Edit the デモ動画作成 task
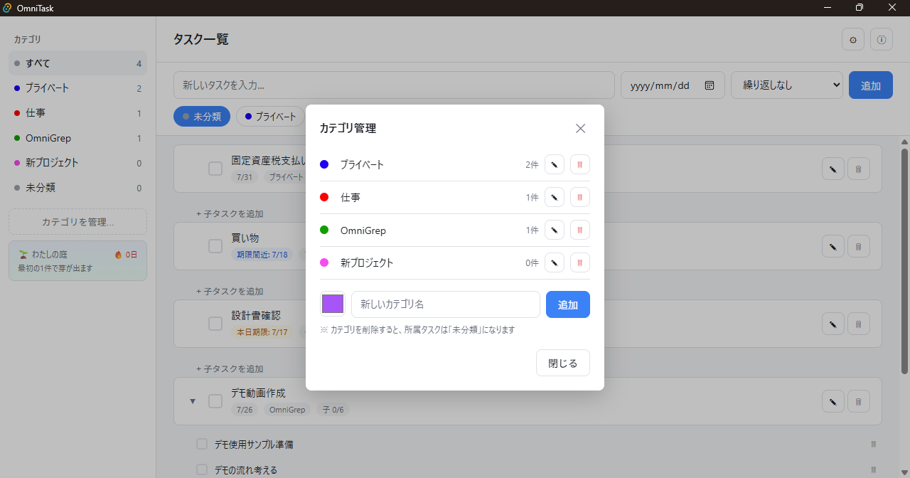The height and width of the screenshot is (478, 910). 833,401
